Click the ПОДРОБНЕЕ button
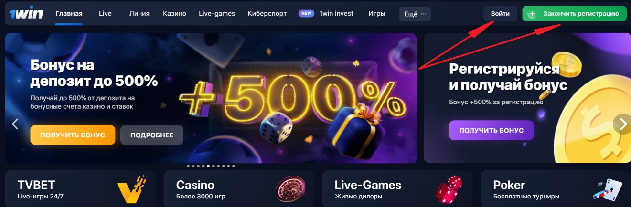Image resolution: width=631 pixels, height=207 pixels. (152, 135)
